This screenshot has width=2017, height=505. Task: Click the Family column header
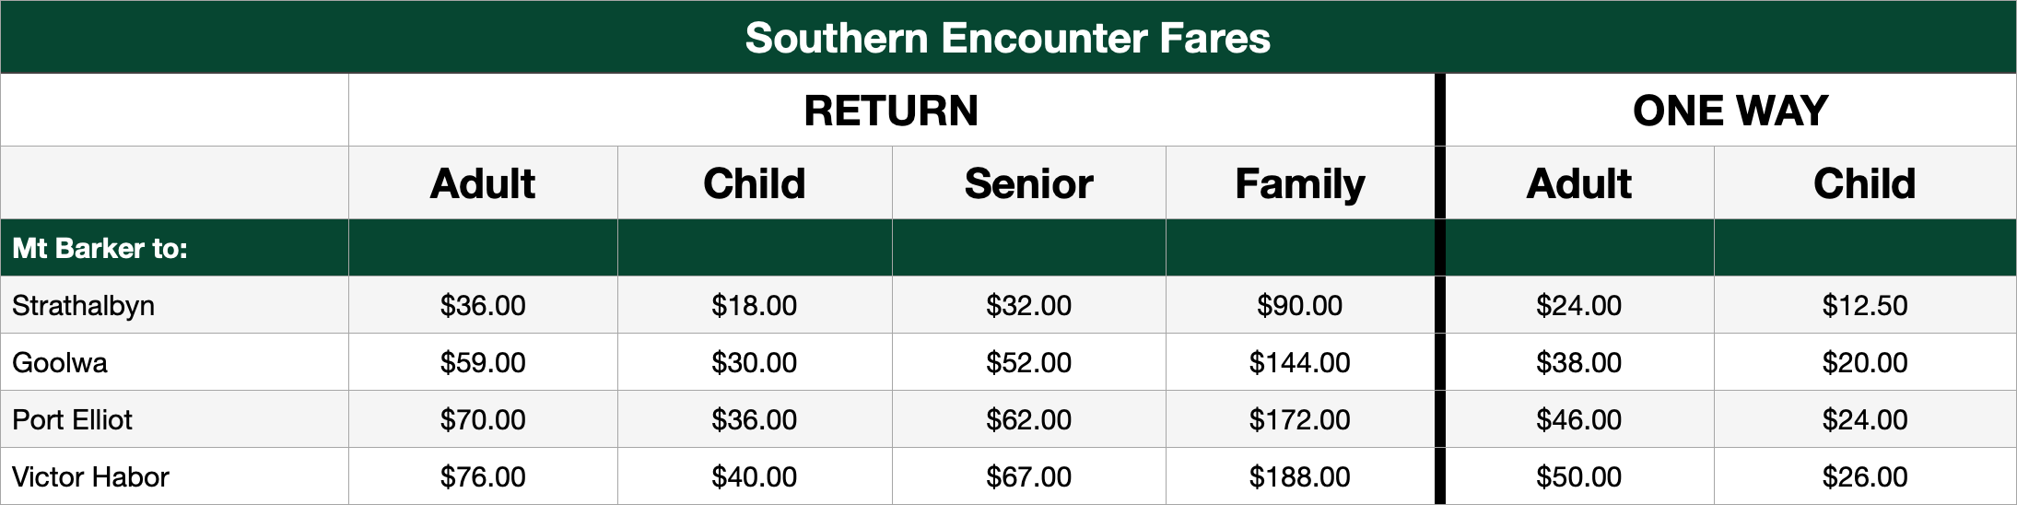point(1299,183)
